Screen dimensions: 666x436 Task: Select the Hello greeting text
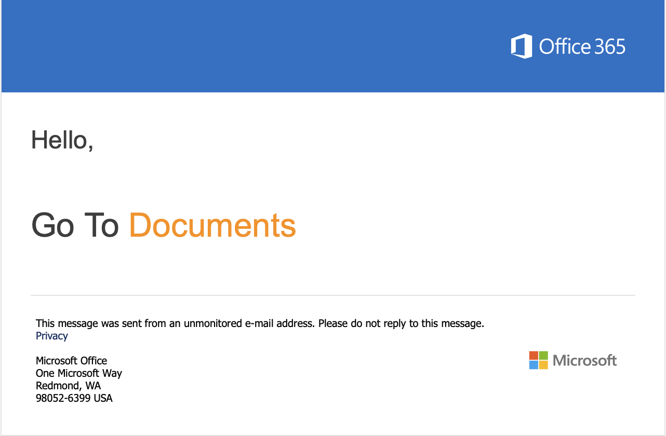(63, 140)
